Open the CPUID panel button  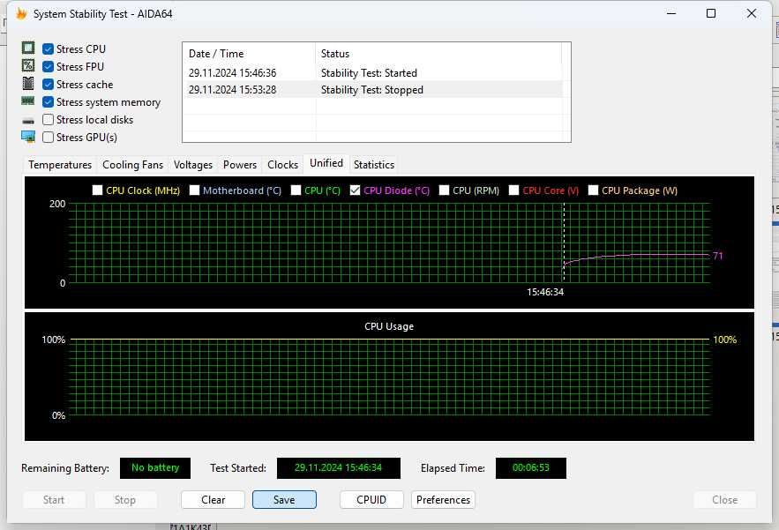371,500
